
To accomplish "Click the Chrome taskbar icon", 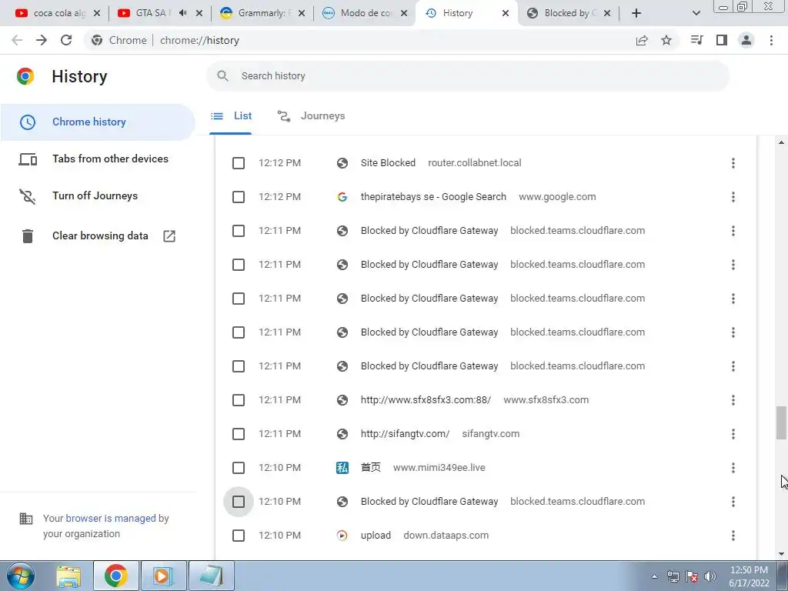I will pyautogui.click(x=115, y=576).
